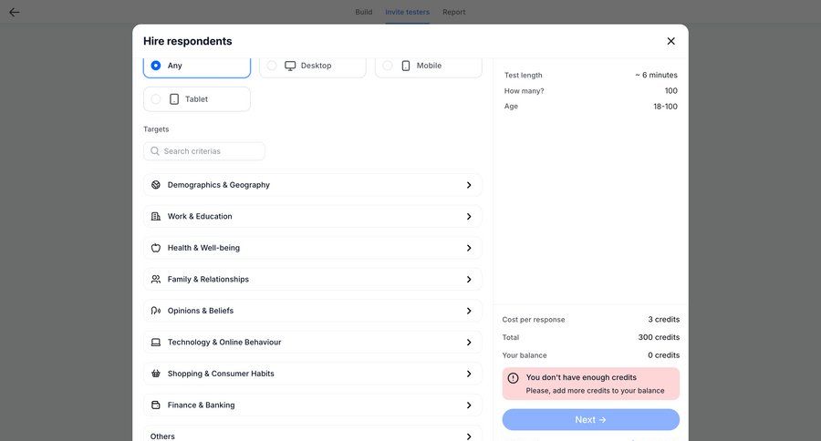
Task: Click the wallet icon for Finance & Banking
Action: point(156,405)
